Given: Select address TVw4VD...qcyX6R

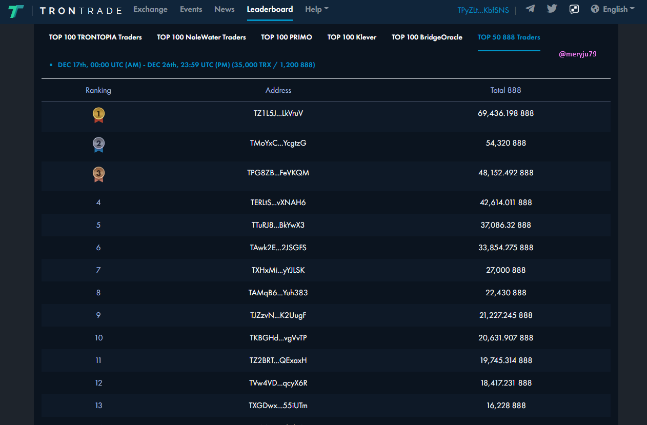Looking at the screenshot, I should pos(278,383).
